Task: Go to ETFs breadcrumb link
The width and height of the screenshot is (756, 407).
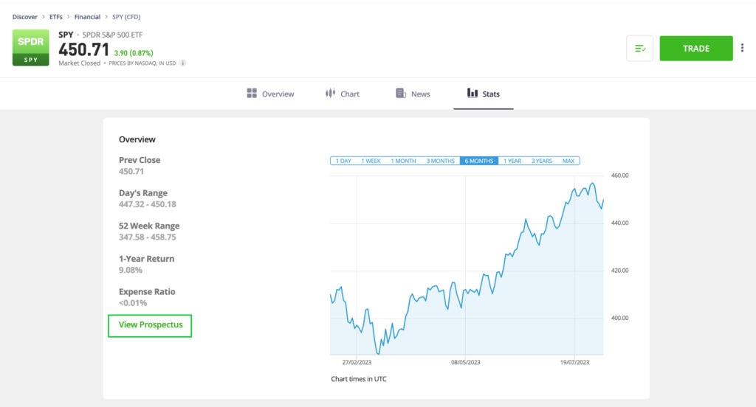Action: tap(56, 17)
